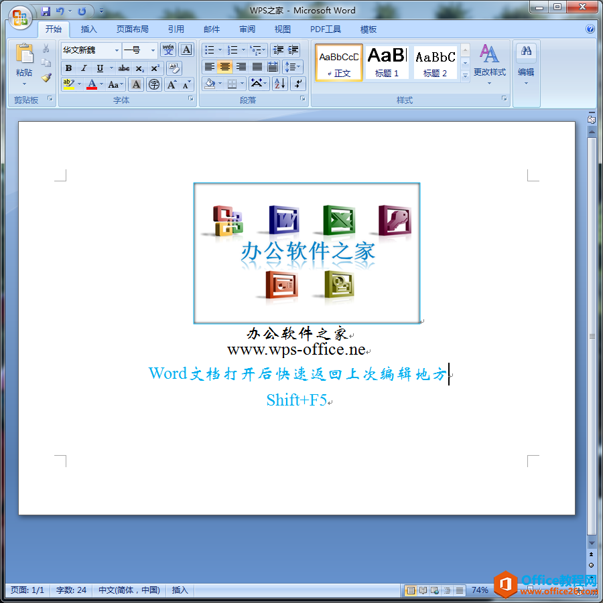
Task: Expand numbering list dropdown arrow
Action: (x=243, y=50)
